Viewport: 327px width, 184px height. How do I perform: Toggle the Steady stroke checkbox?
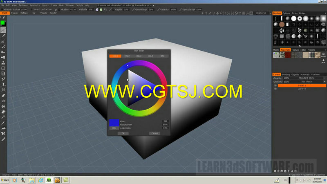pyautogui.click(x=2, y=9)
